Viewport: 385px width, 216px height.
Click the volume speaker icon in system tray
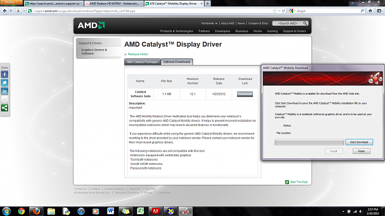(x=361, y=211)
